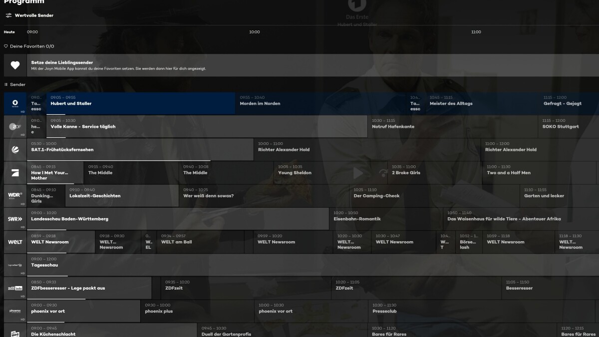Open Besseresser at 11:05
This screenshot has height=337, width=599.
click(x=550, y=288)
